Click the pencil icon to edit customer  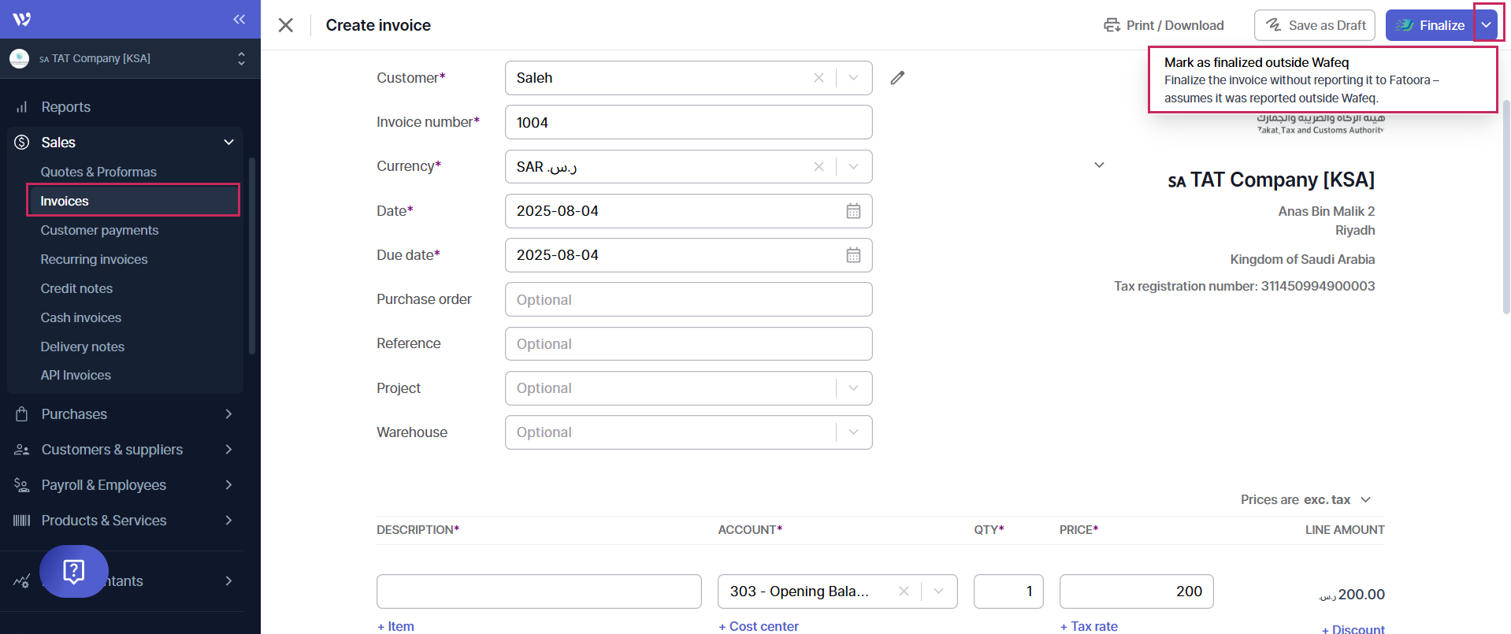897,78
